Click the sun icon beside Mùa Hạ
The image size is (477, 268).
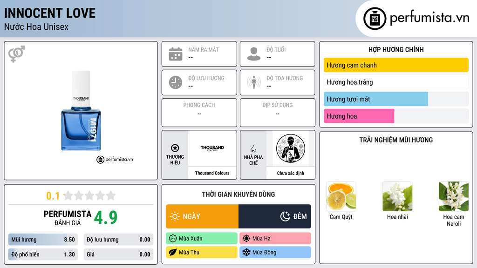coord(246,239)
